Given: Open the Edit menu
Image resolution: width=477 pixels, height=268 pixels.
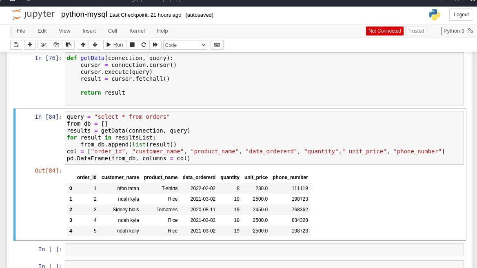Looking at the screenshot, I should pos(42,31).
